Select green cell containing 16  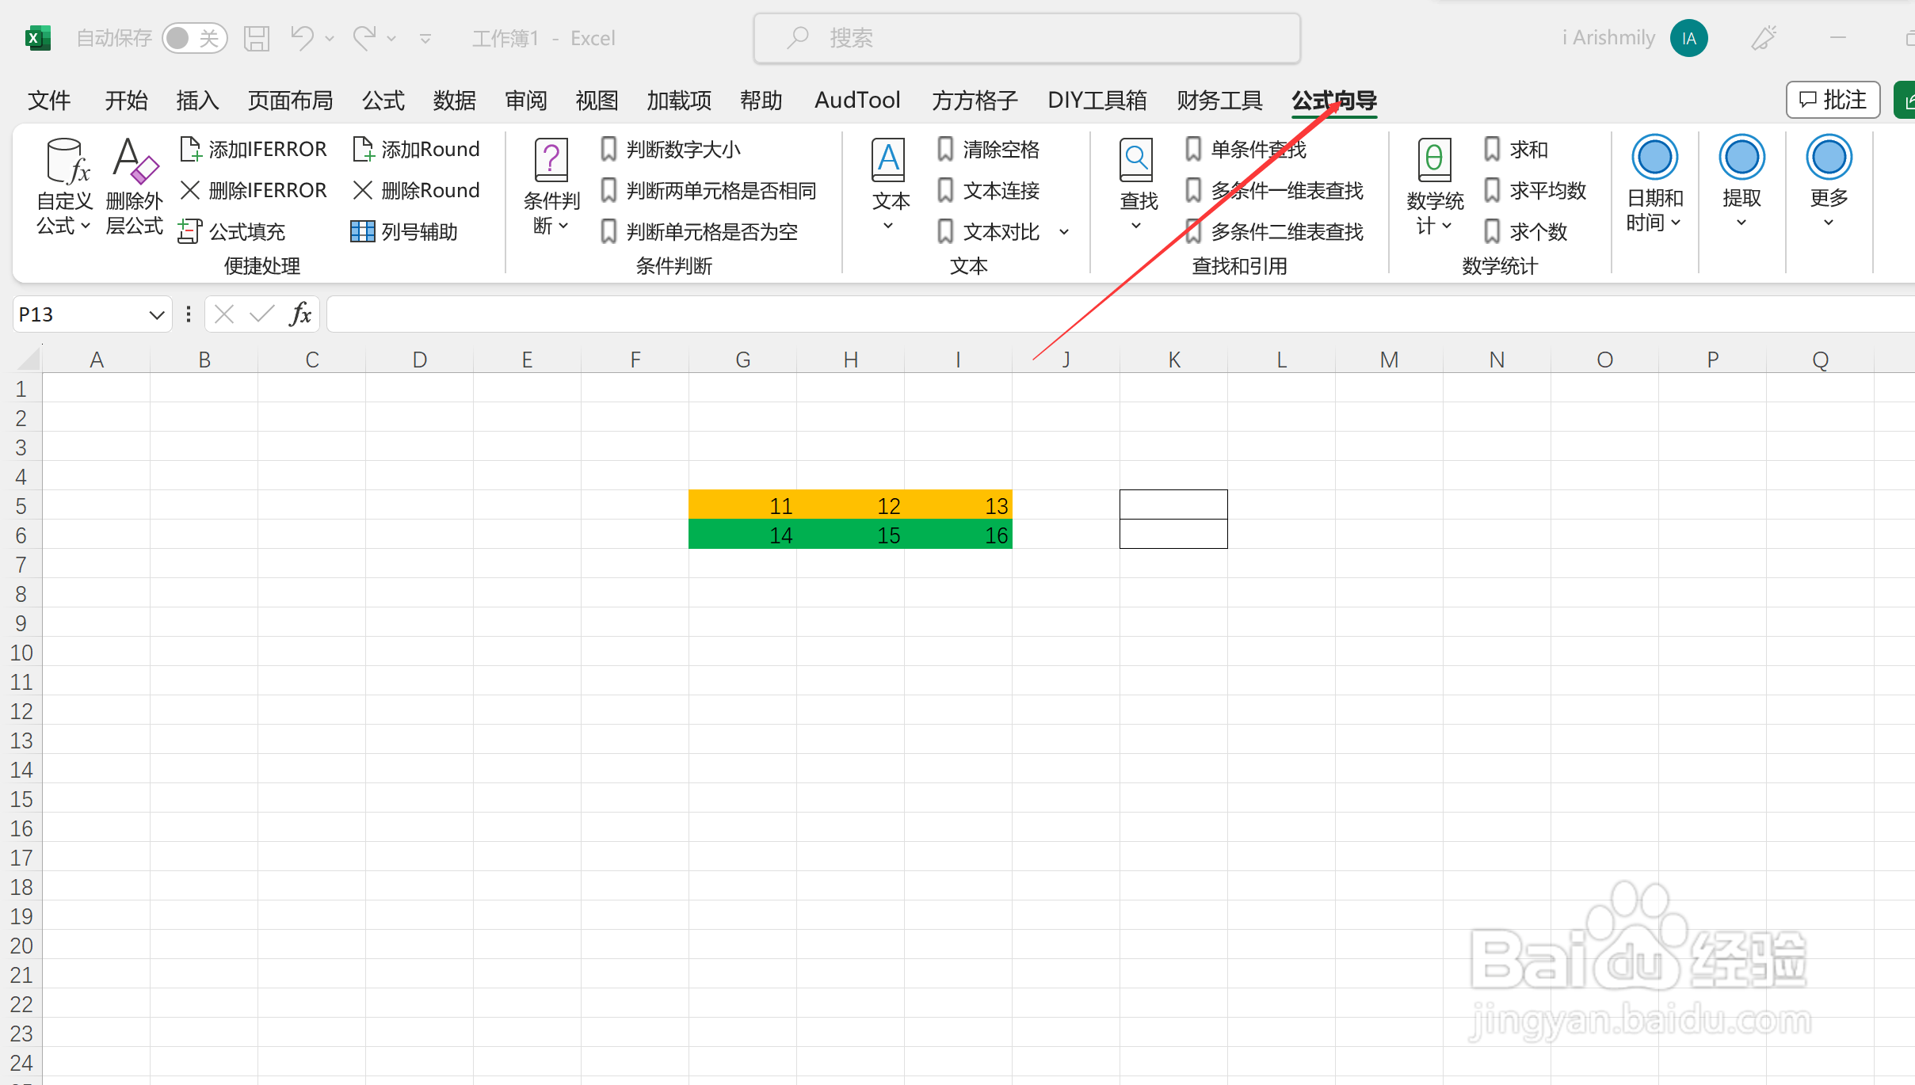958,535
